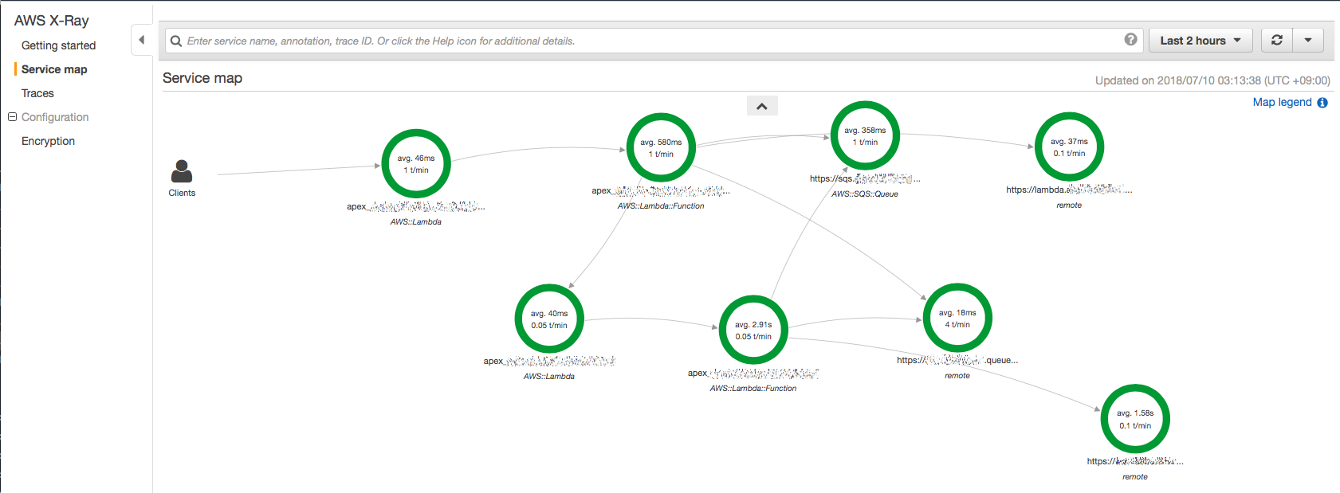The image size is (1340, 493).
Task: Select the avg. 580ms Lambda Function node
Action: point(661,148)
